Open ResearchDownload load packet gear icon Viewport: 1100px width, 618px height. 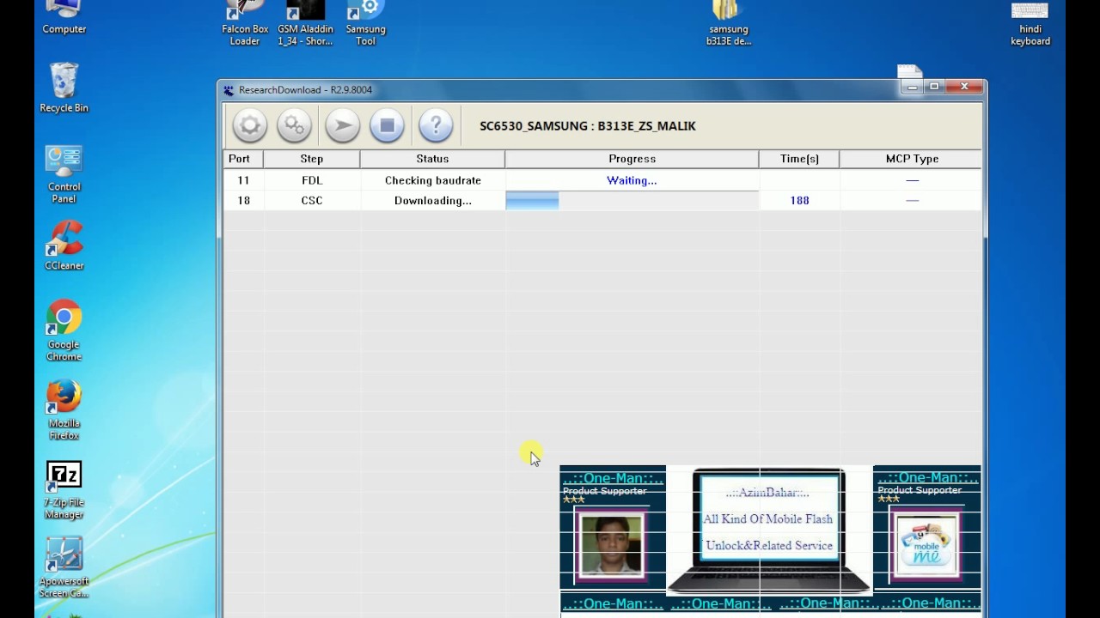pos(249,126)
